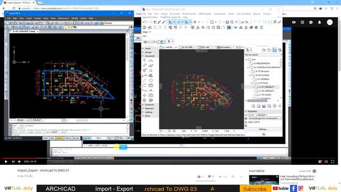Click ArchiCAD navigator vertical scrollbar
Screen dimensions: 341x192
[281, 65]
